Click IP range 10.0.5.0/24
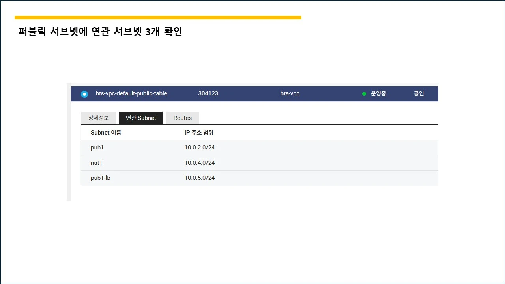The image size is (505, 284). click(200, 178)
